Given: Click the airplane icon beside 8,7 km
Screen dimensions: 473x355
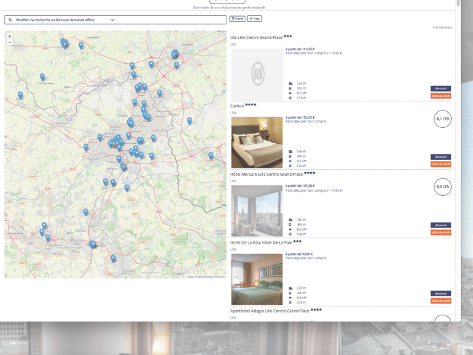Looking at the screenshot, I should point(290,93).
